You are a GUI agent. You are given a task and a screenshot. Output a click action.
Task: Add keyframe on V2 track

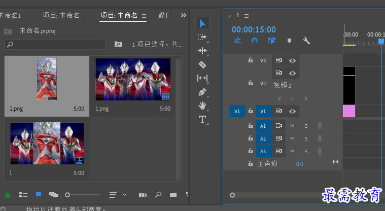click(292, 99)
